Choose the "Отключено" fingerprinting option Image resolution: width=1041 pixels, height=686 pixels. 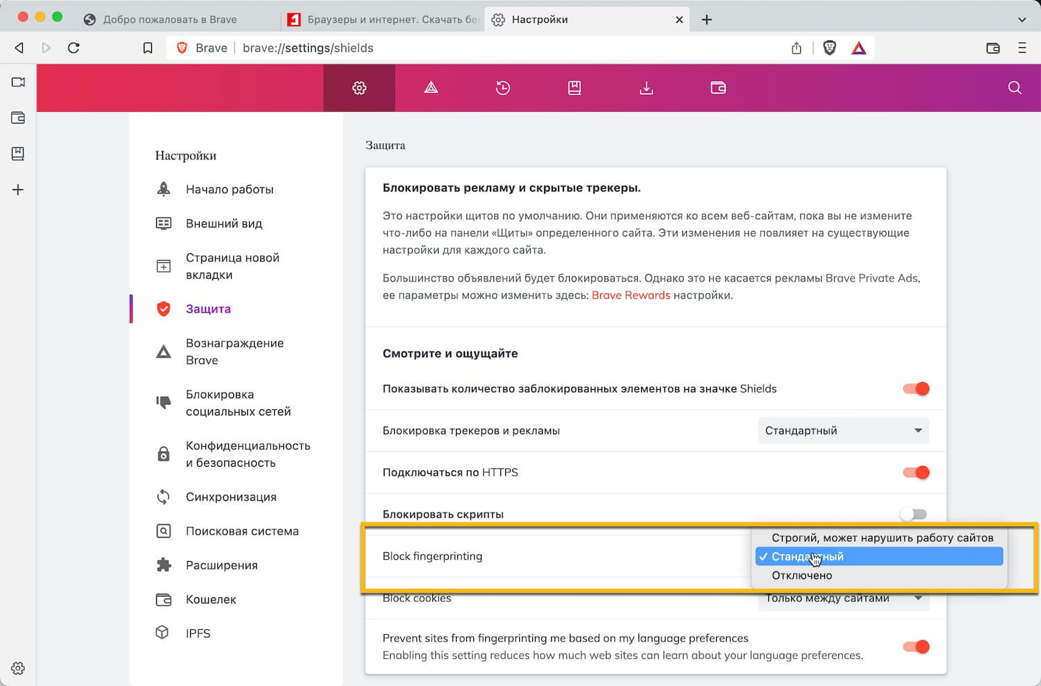[x=802, y=575]
